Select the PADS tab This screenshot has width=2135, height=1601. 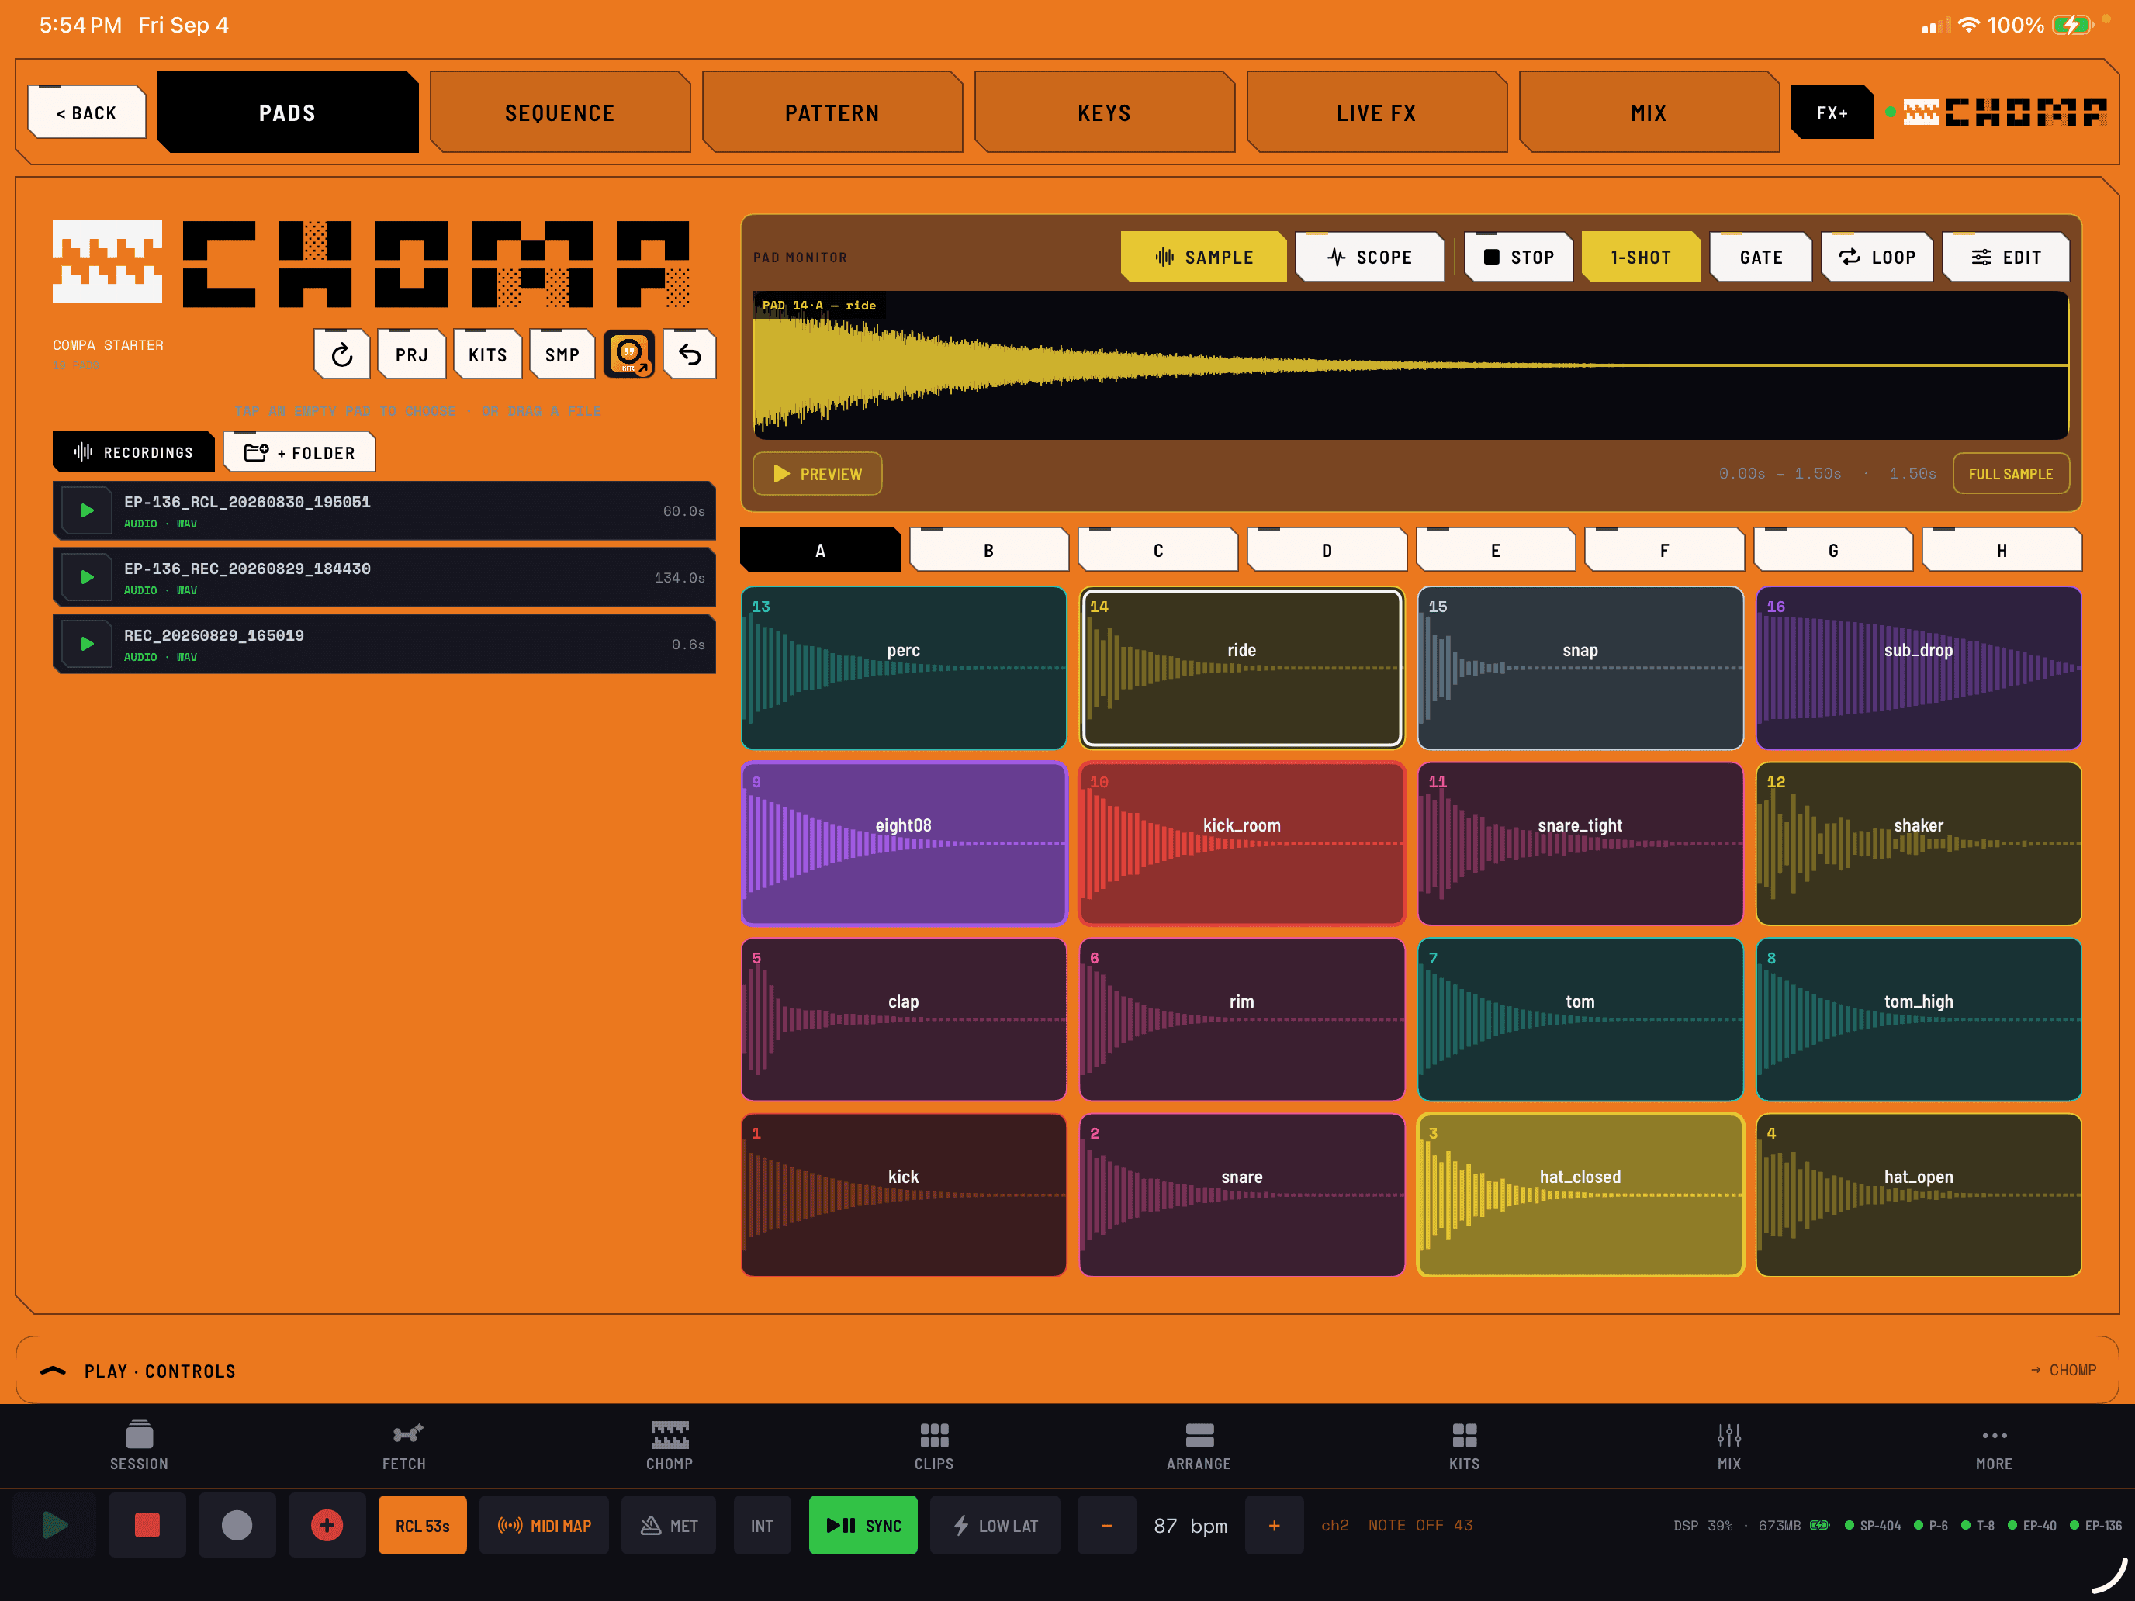tap(288, 112)
